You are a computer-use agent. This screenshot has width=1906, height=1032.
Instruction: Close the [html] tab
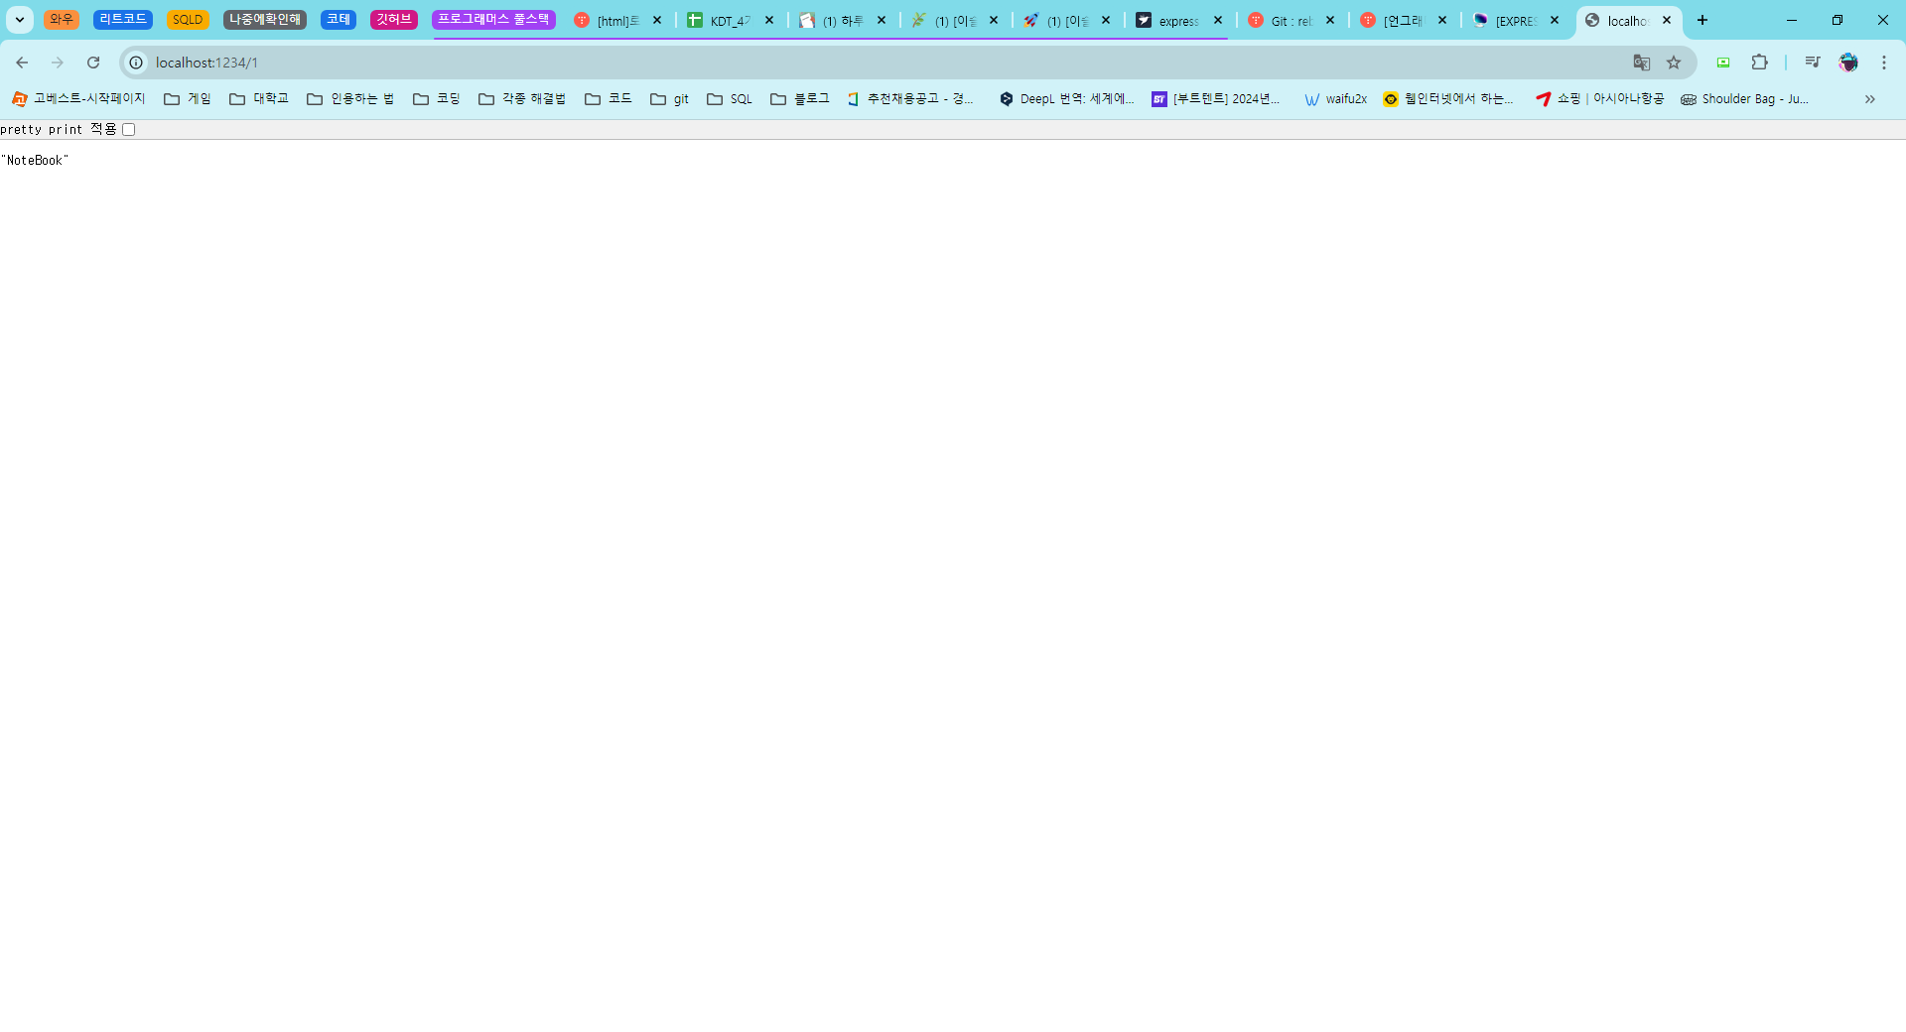(657, 20)
